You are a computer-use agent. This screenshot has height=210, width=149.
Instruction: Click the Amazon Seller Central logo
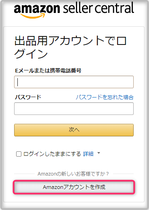[74, 10]
